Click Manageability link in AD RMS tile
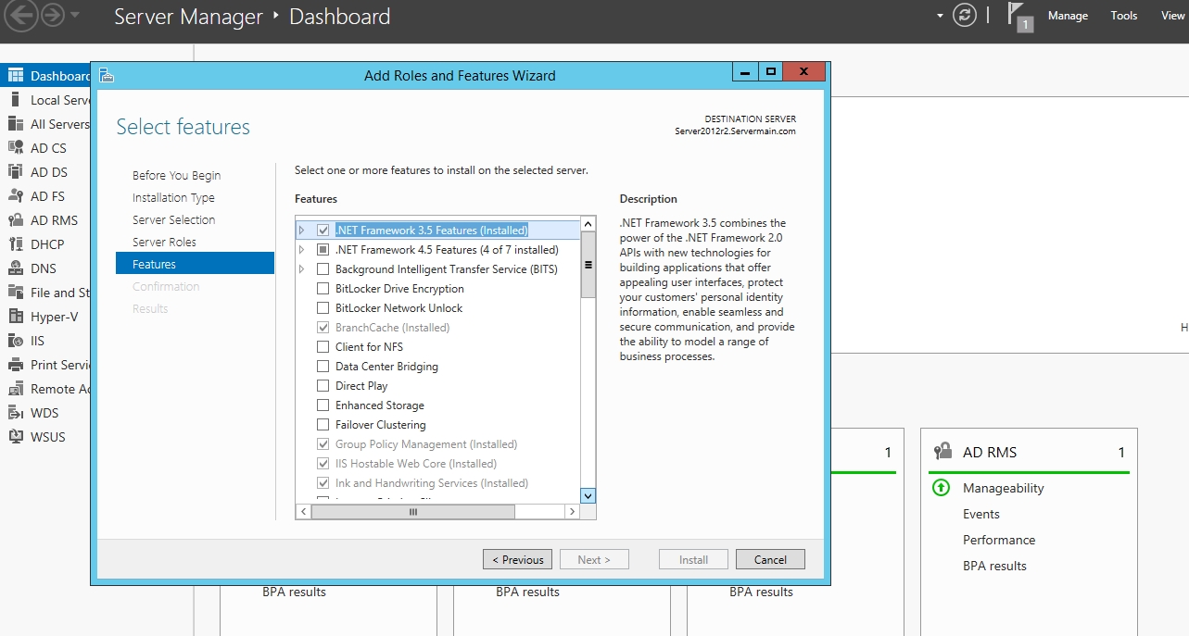 (x=1004, y=488)
